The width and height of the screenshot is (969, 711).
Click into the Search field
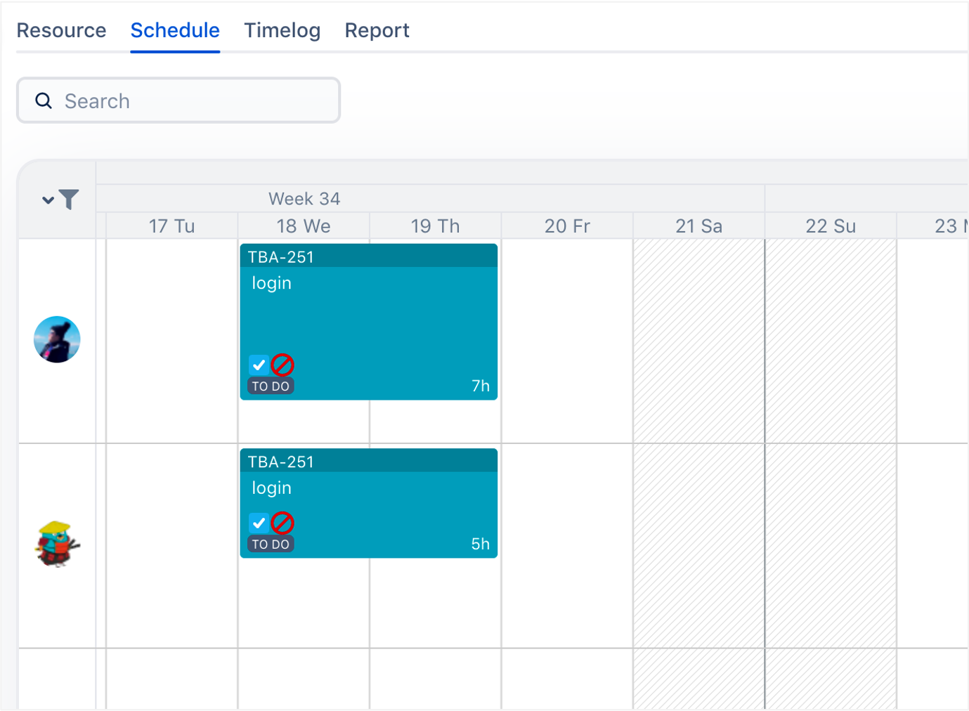point(190,101)
